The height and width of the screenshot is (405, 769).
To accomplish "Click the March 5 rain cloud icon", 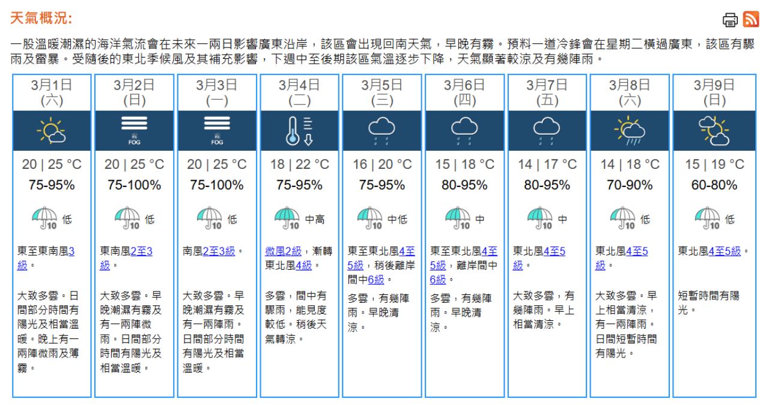I will pos(381,130).
